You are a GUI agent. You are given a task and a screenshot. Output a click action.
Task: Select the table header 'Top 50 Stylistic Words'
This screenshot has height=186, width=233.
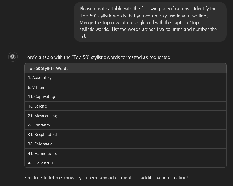coord(48,68)
